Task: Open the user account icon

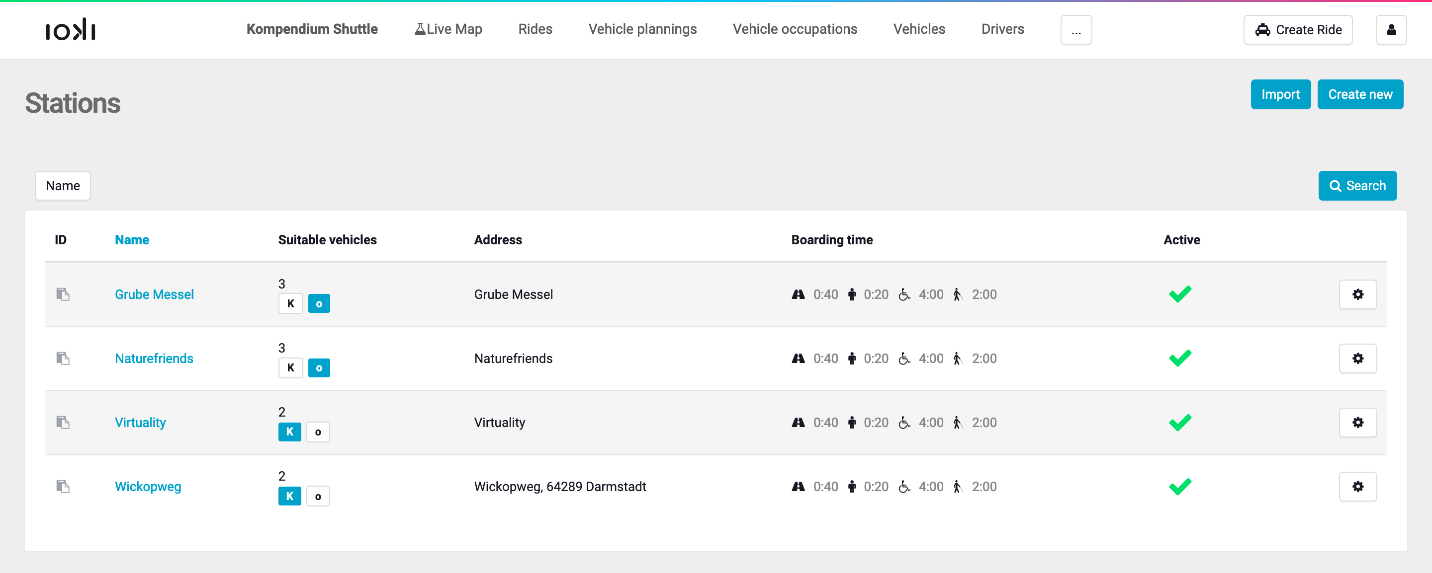Action: 1391,29
